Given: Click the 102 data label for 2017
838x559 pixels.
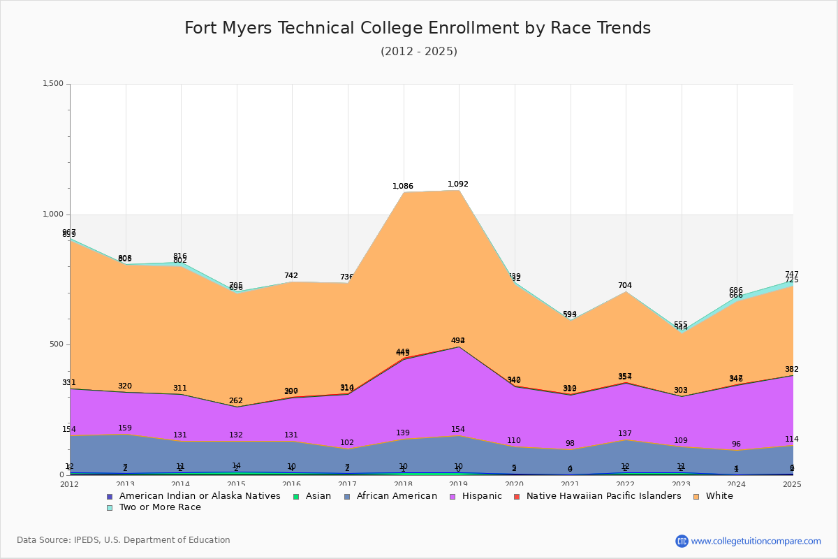Looking at the screenshot, I should click(x=347, y=443).
